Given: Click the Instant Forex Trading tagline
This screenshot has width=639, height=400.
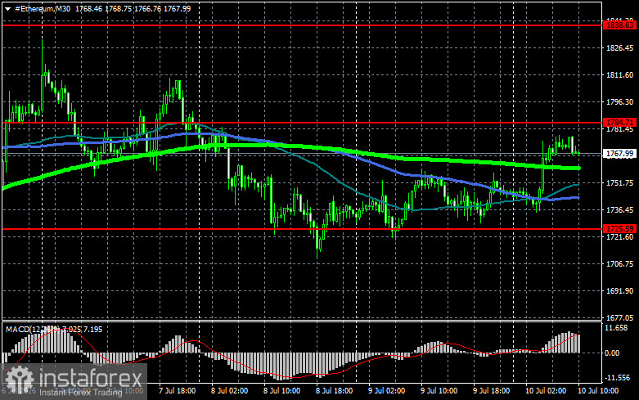Looking at the screenshot, I should click(x=81, y=393).
